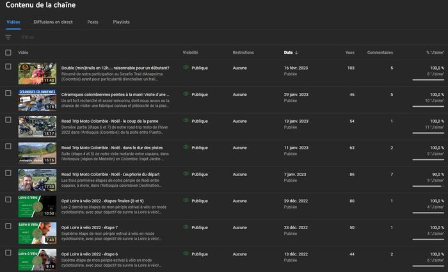Image resolution: width=448 pixels, height=272 pixels.
Task: Tick the select-all checkbox in the table header
Action: point(8,52)
